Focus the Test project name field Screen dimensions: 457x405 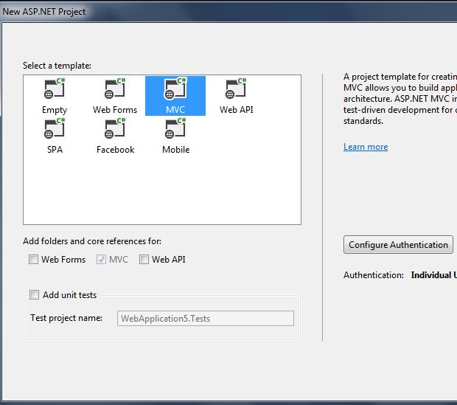206,319
